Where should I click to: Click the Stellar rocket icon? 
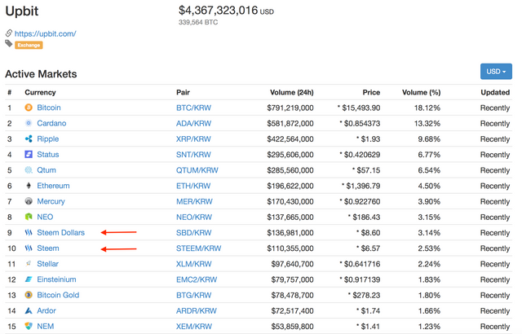coord(29,264)
